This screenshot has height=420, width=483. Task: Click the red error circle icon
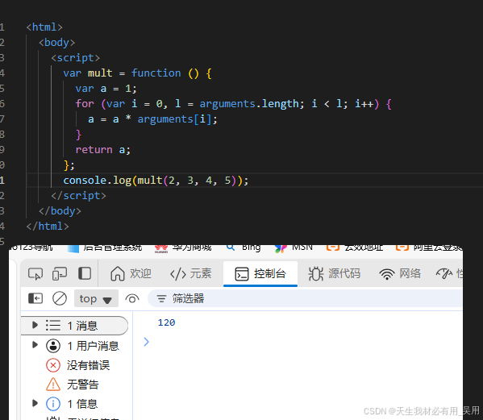(53, 365)
